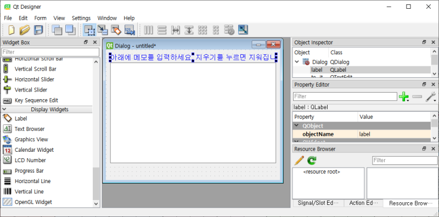Select the label QLabel row in Object Inspector
This screenshot has width=439, height=217.
click(362, 70)
